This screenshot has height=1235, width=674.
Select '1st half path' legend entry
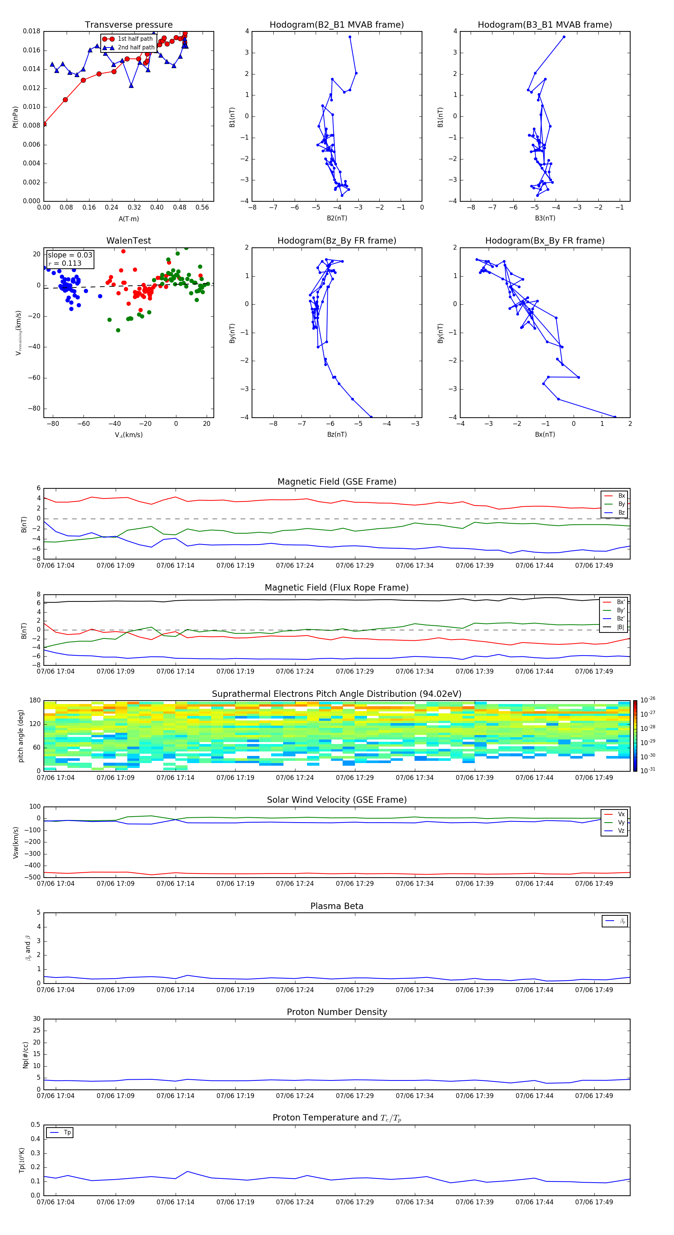point(128,39)
